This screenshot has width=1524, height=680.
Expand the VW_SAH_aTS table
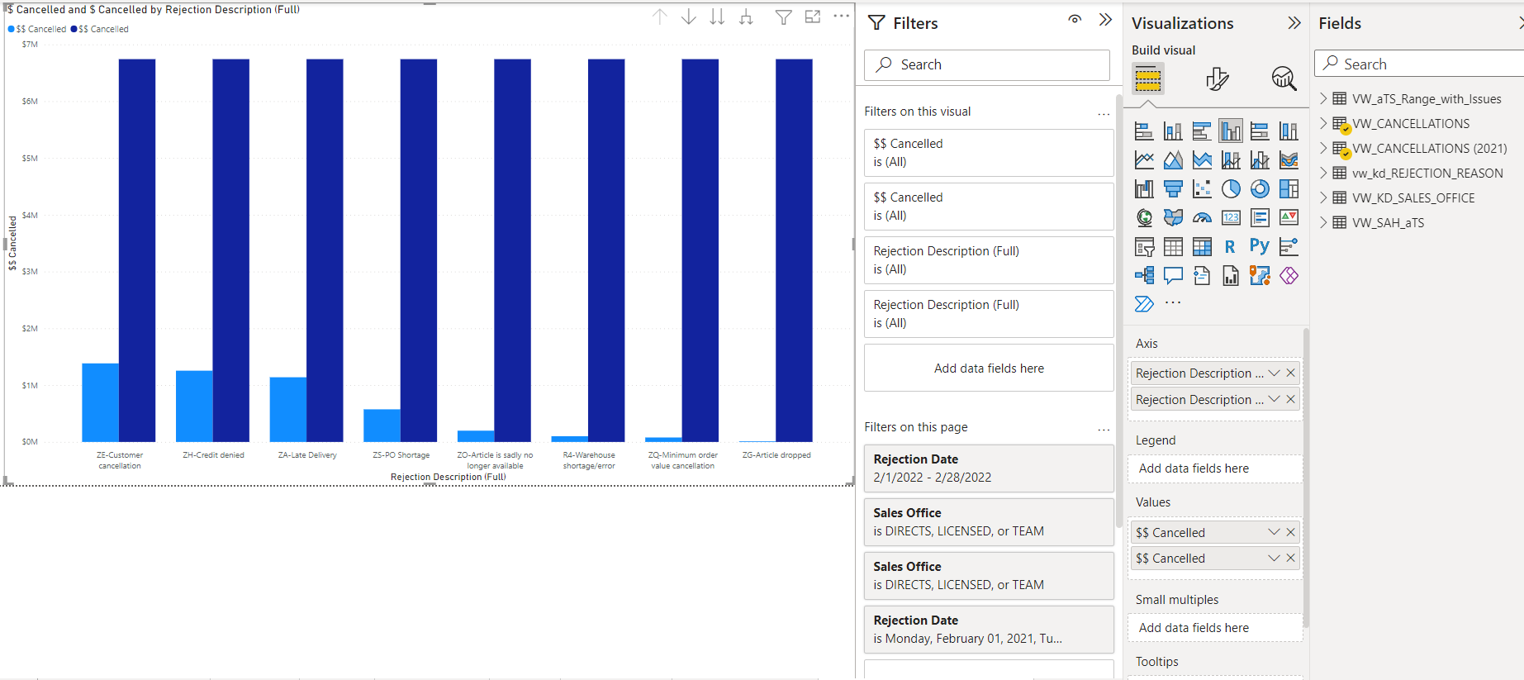click(x=1323, y=222)
